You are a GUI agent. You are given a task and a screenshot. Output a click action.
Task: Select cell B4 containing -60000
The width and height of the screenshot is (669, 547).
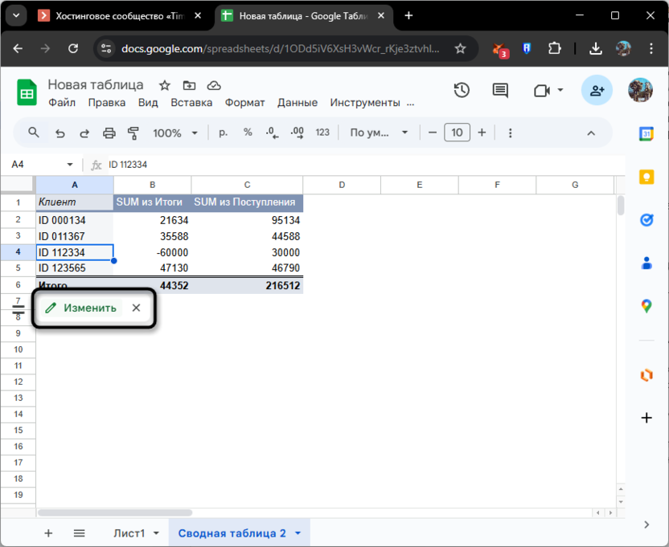152,252
